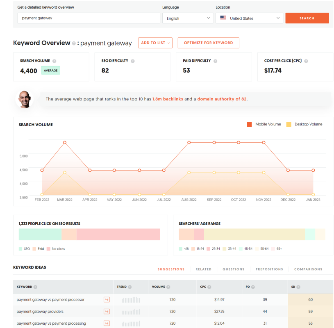Select the Questions tab

point(234,269)
